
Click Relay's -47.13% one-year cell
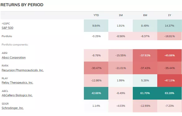pos(170,80)
